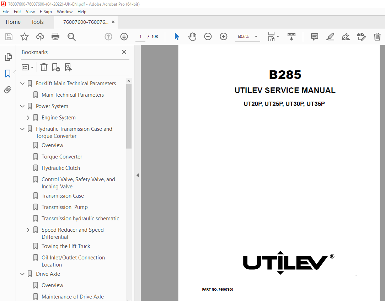The height and width of the screenshot is (301, 385).
Task: Go to previous page arrow
Action: click(x=108, y=37)
